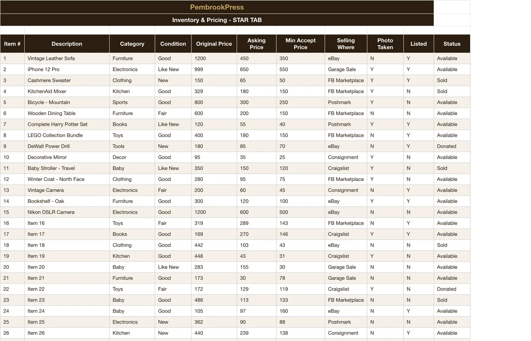The width and height of the screenshot is (531, 341).
Task: Select the Item 24 description cell
Action: coord(67,311)
